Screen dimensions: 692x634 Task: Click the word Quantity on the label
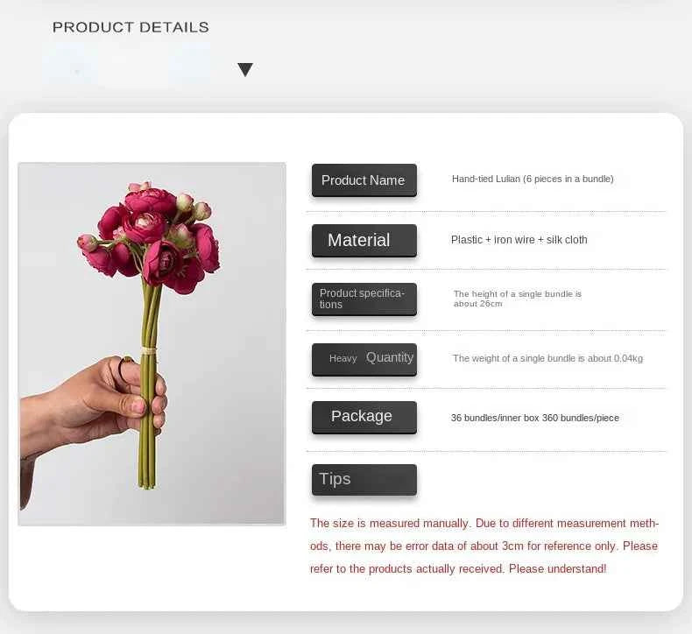coord(390,357)
